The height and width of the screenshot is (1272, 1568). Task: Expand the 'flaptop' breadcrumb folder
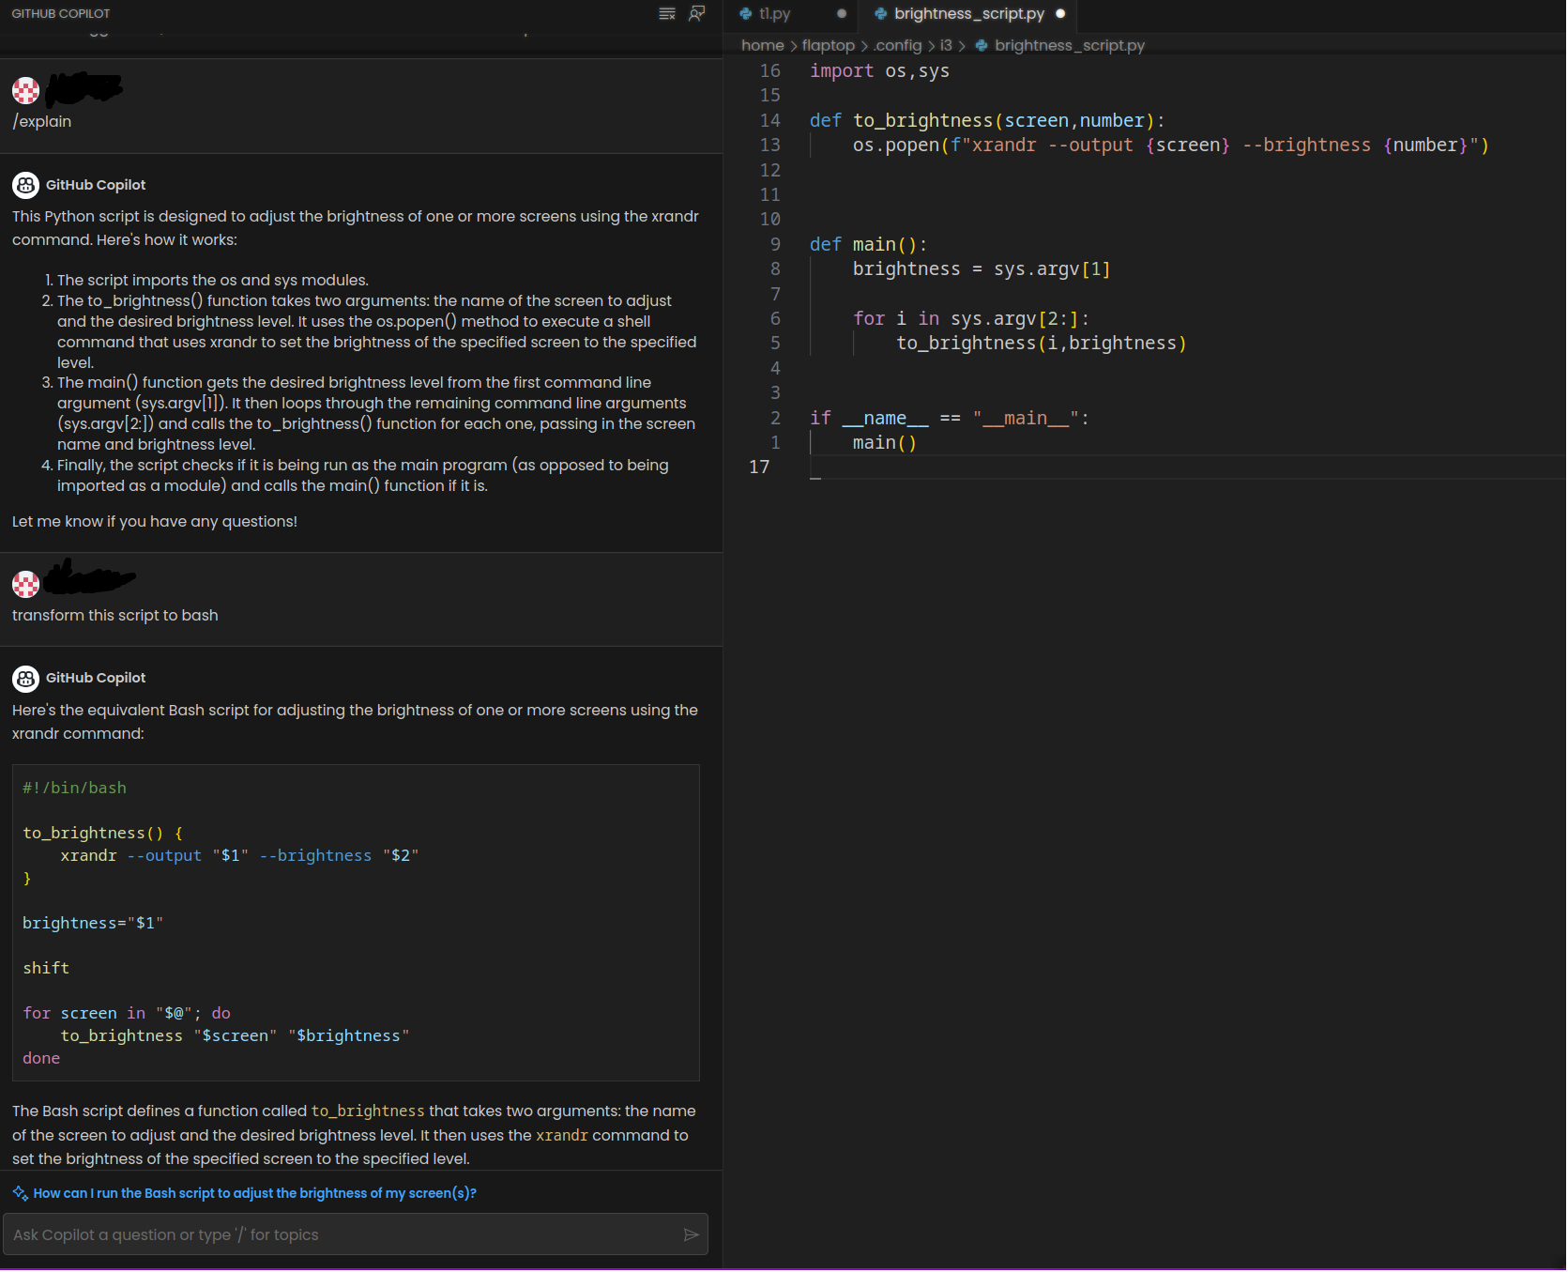tap(828, 45)
